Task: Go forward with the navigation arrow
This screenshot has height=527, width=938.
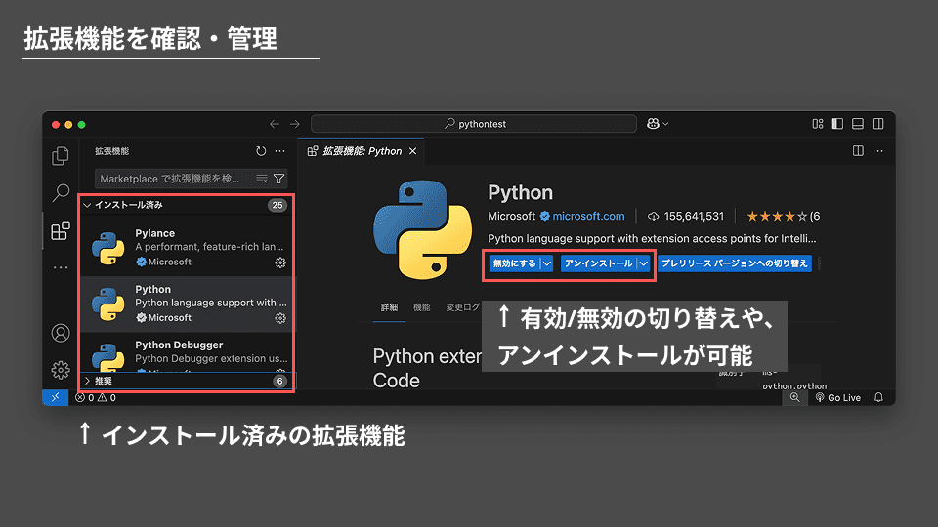Action: (x=295, y=124)
